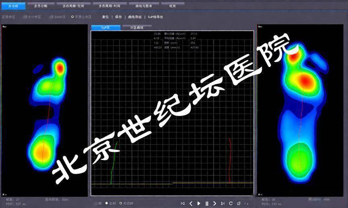Jump to the first frame of playback
The image size is (348, 208).
click(183, 203)
